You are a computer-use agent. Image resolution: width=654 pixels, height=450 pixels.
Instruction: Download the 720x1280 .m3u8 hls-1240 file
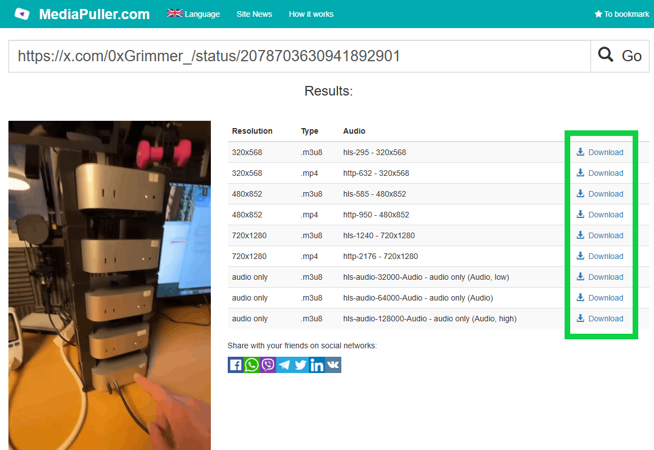tap(600, 235)
